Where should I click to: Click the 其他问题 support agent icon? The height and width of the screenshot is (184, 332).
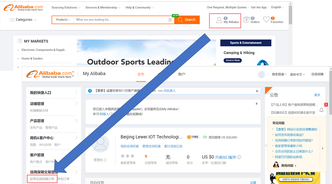[x=276, y=165]
